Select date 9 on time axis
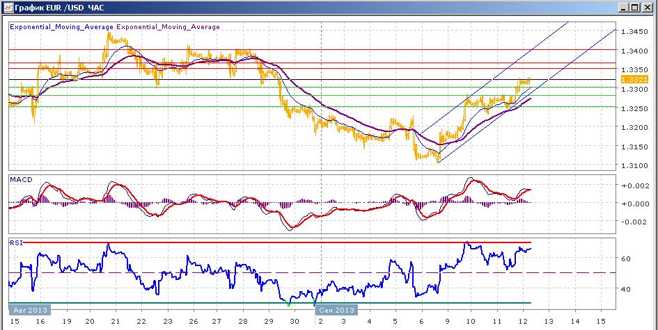This screenshot has height=330, width=658. pyautogui.click(x=447, y=321)
